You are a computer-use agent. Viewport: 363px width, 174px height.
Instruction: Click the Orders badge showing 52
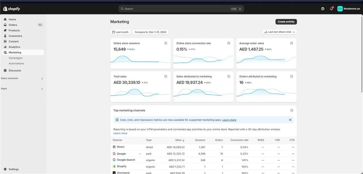click(x=40, y=25)
